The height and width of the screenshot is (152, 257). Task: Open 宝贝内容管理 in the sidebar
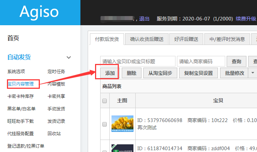click(x=20, y=84)
